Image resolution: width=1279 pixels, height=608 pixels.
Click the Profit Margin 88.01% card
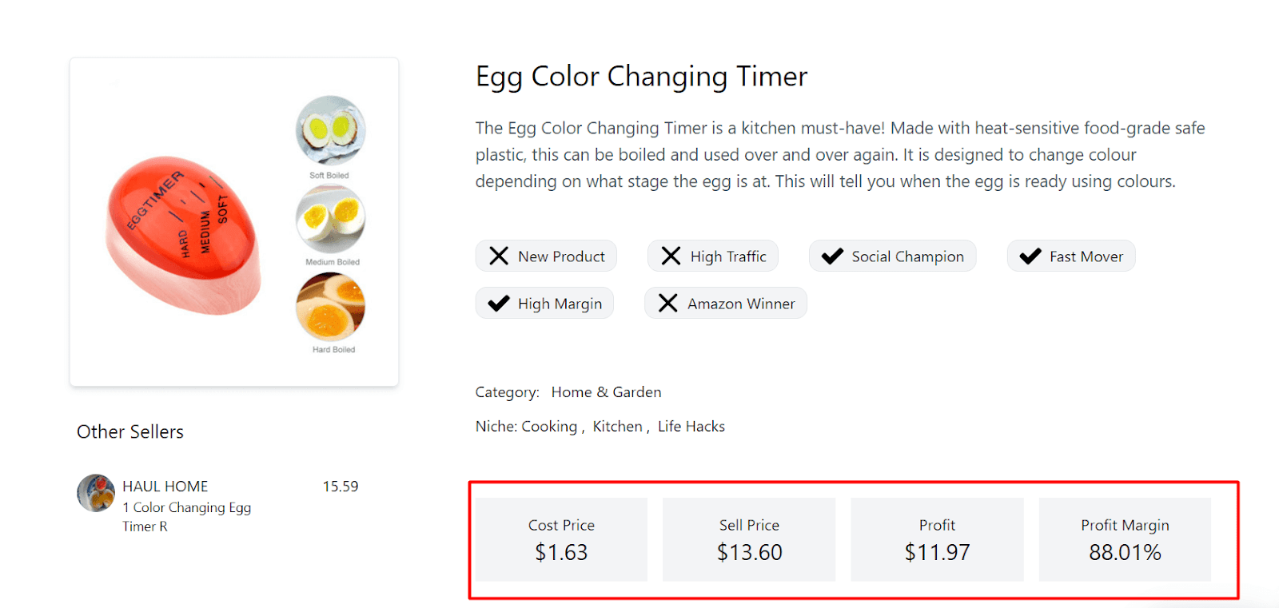point(1125,539)
